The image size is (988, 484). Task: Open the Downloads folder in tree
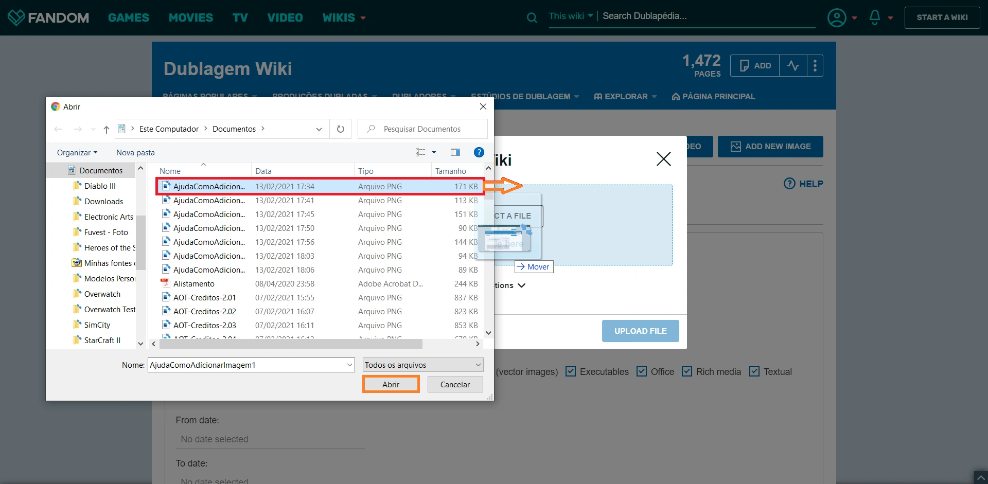point(103,202)
